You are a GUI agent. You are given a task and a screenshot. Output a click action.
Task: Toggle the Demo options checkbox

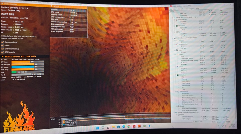point(3,42)
